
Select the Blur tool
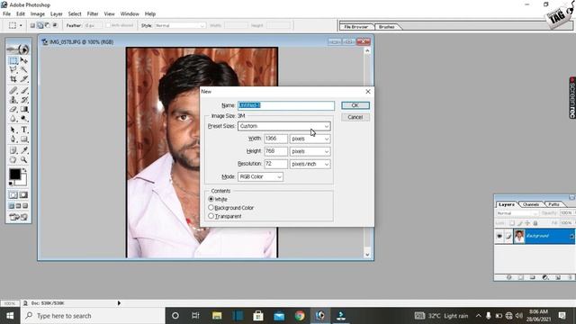(13, 118)
